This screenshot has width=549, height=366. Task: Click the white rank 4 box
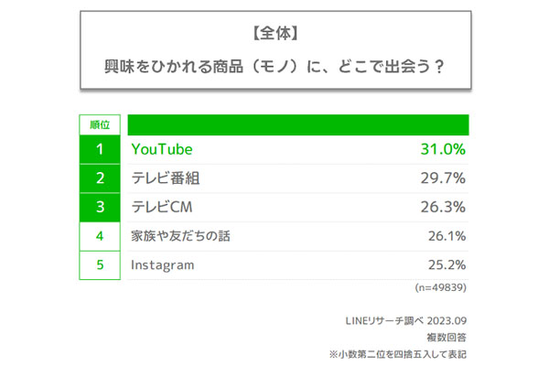tap(100, 236)
